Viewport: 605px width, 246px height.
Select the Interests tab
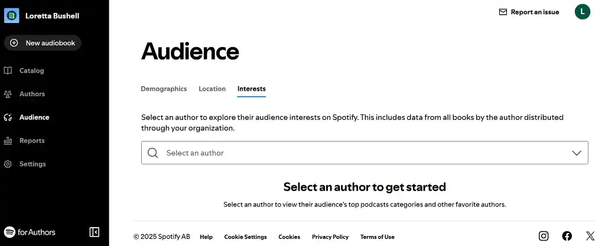[251, 89]
